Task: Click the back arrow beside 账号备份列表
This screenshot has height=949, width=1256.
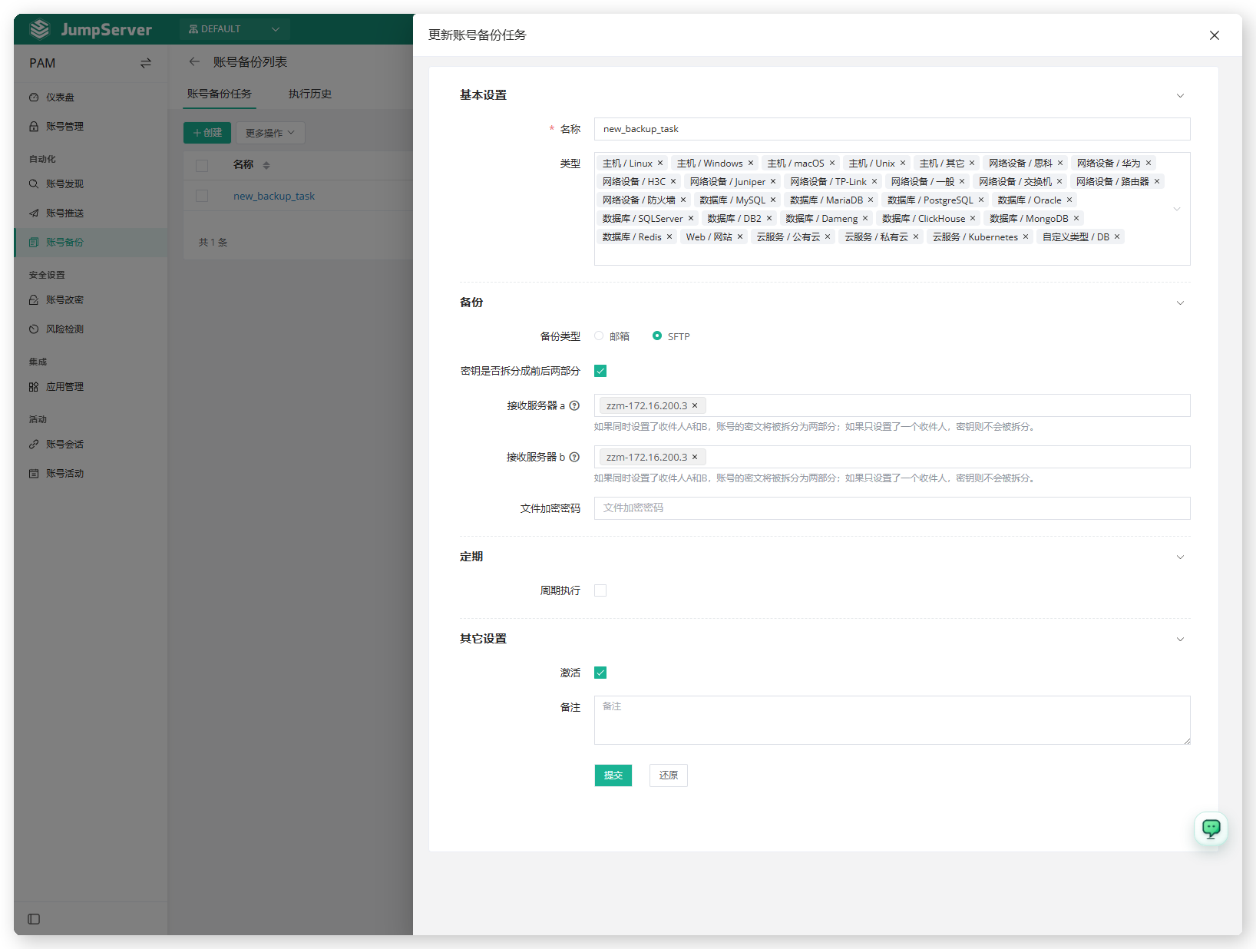Action: (194, 61)
